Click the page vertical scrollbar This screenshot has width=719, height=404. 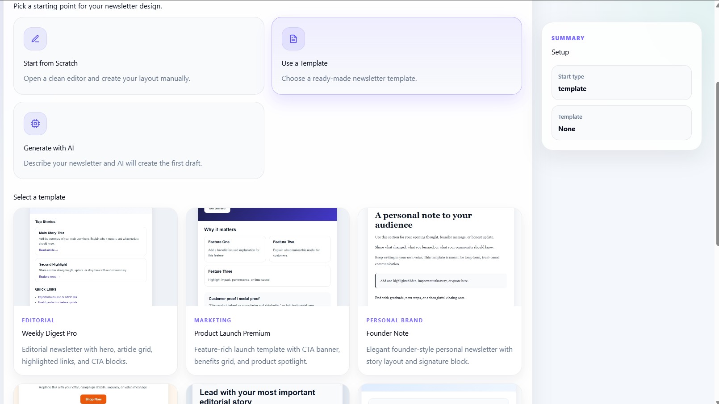[717, 164]
